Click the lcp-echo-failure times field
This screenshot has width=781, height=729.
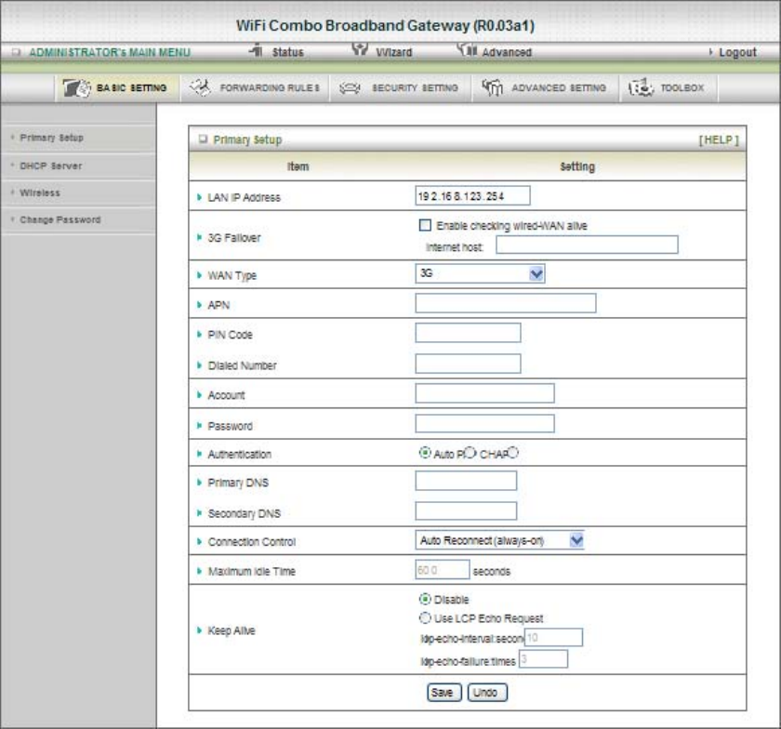coord(543,658)
